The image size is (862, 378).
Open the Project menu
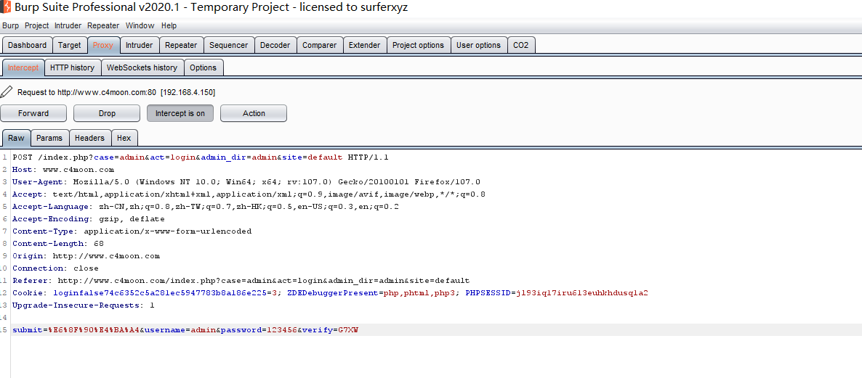[37, 26]
